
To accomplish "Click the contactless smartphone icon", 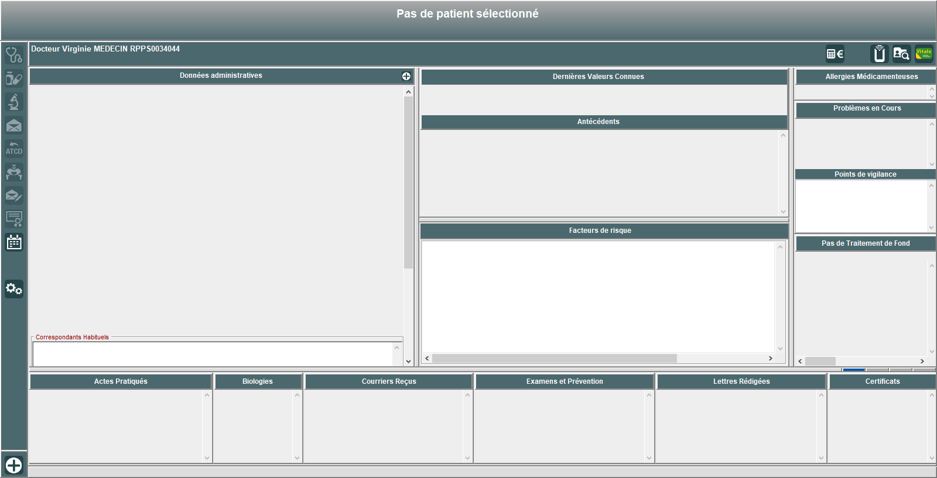I will click(879, 54).
